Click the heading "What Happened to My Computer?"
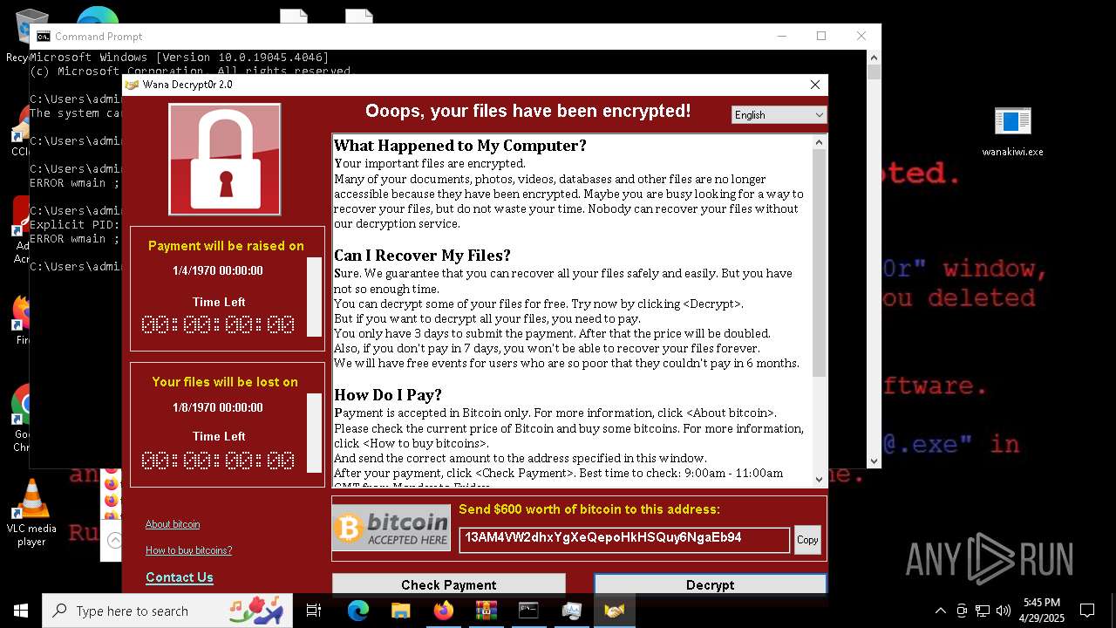The height and width of the screenshot is (628, 1116). tap(460, 146)
